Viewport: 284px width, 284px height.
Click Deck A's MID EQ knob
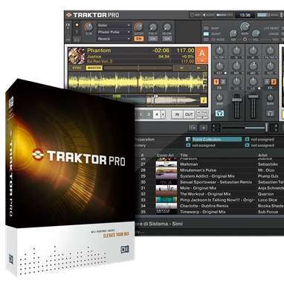point(236,66)
